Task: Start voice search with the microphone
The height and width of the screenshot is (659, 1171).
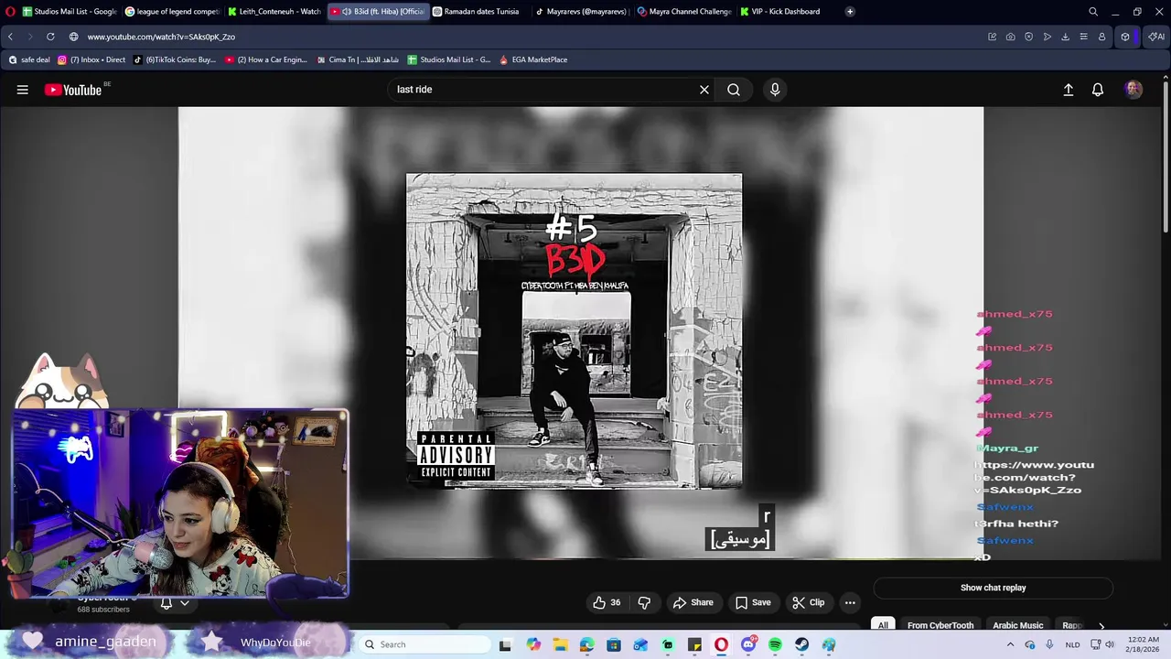Action: [775, 90]
